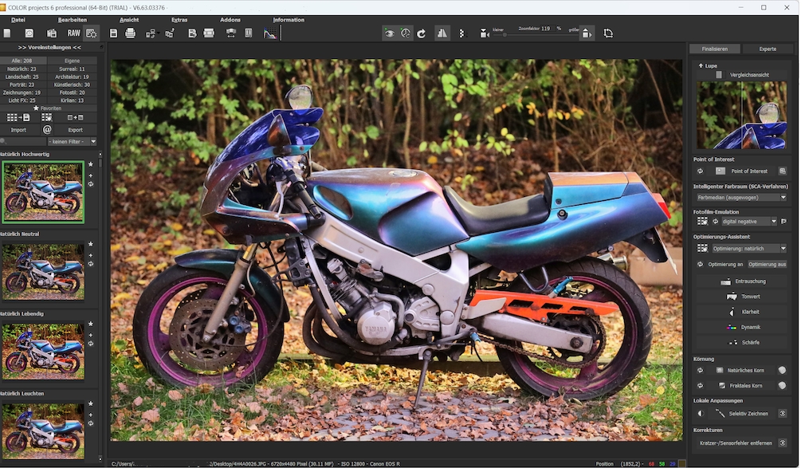Select the 'Natürlich Neutral' preset thumbnail
Image resolution: width=805 pixels, height=468 pixels.
pos(44,271)
